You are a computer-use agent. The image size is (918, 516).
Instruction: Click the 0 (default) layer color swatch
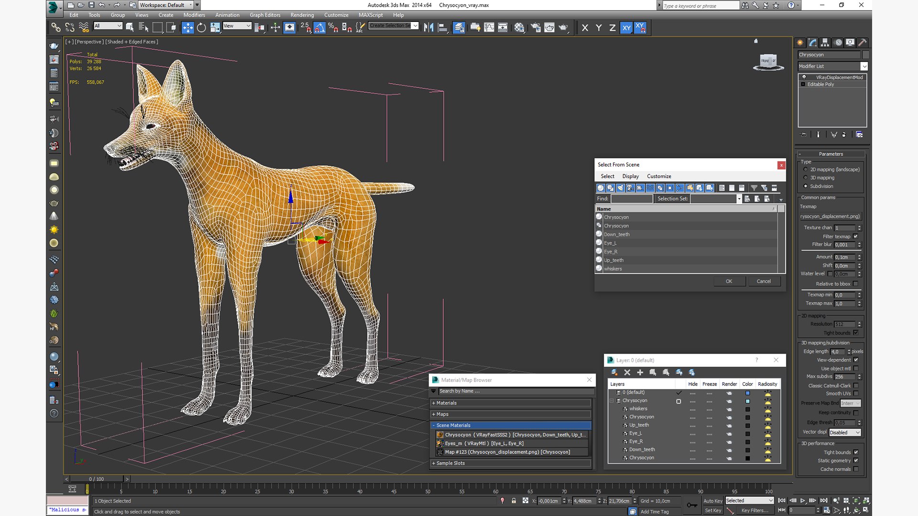point(747,393)
